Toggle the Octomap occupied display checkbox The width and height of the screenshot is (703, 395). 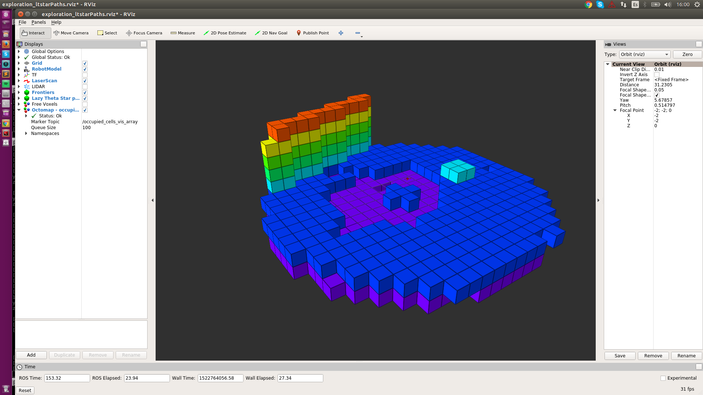(x=85, y=110)
